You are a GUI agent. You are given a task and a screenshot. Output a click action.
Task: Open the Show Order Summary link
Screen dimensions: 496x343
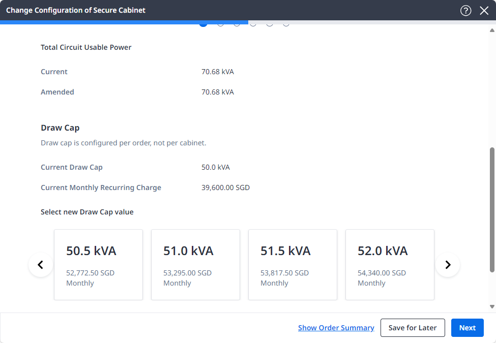[x=336, y=328]
